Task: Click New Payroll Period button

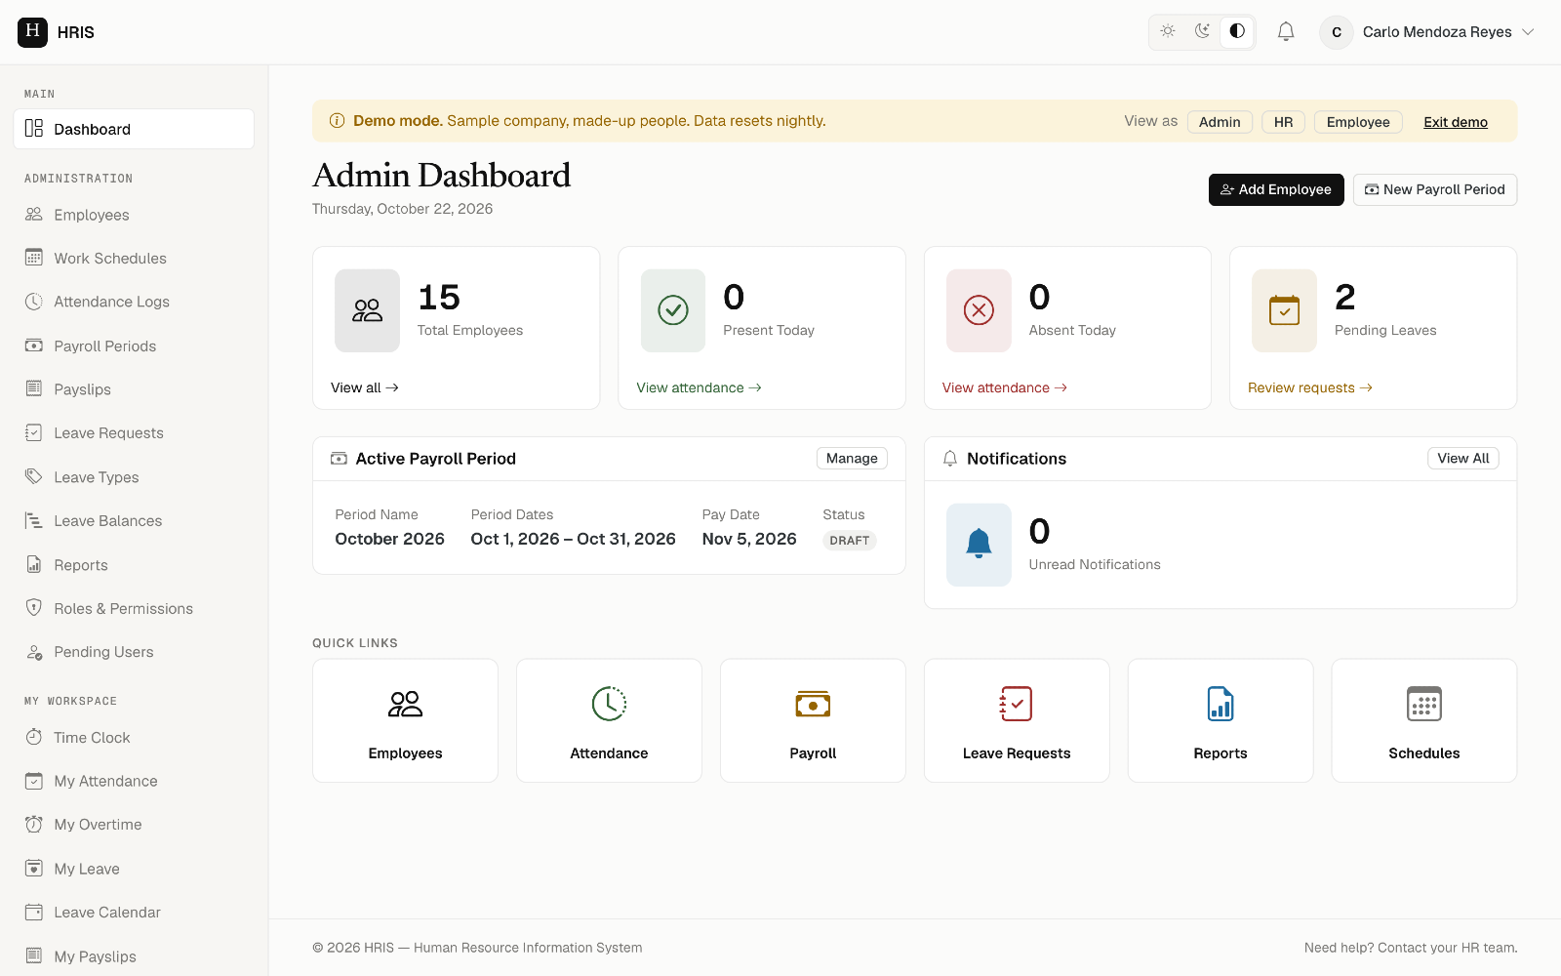Action: (1435, 189)
